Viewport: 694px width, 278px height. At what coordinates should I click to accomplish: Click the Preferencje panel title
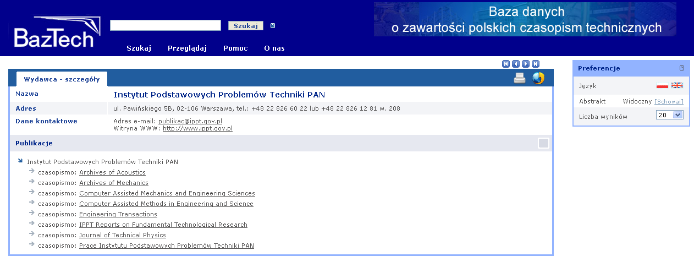(599, 68)
